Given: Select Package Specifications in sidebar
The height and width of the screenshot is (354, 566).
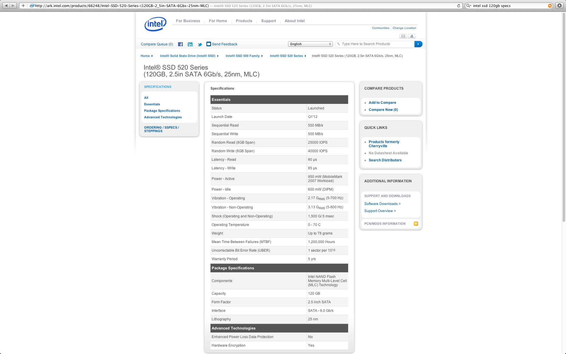Looking at the screenshot, I should click(162, 111).
